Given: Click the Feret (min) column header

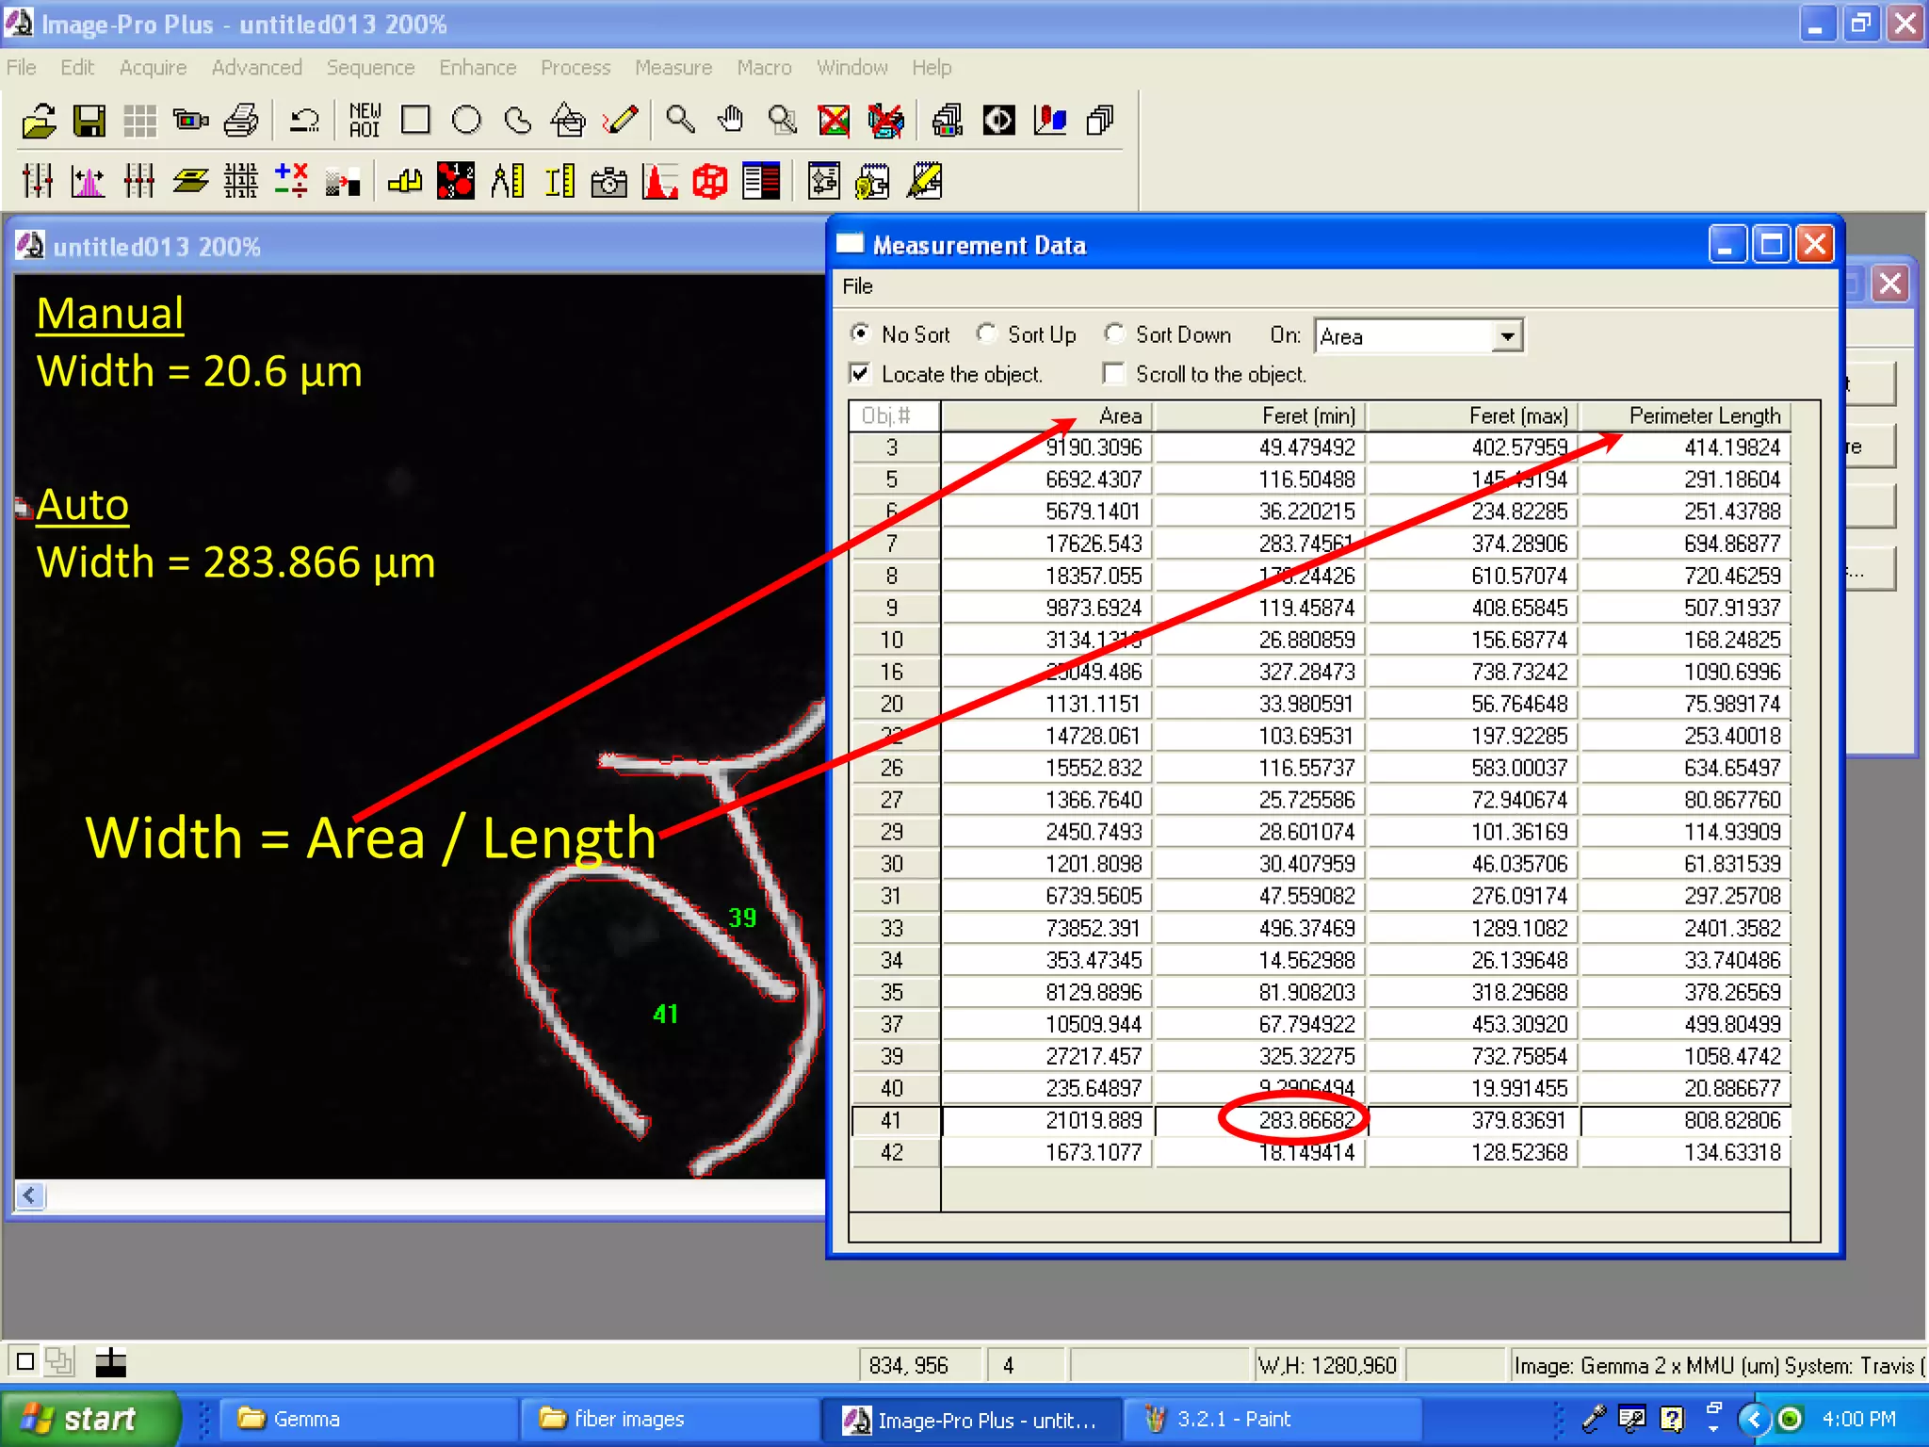Looking at the screenshot, I should pyautogui.click(x=1260, y=415).
